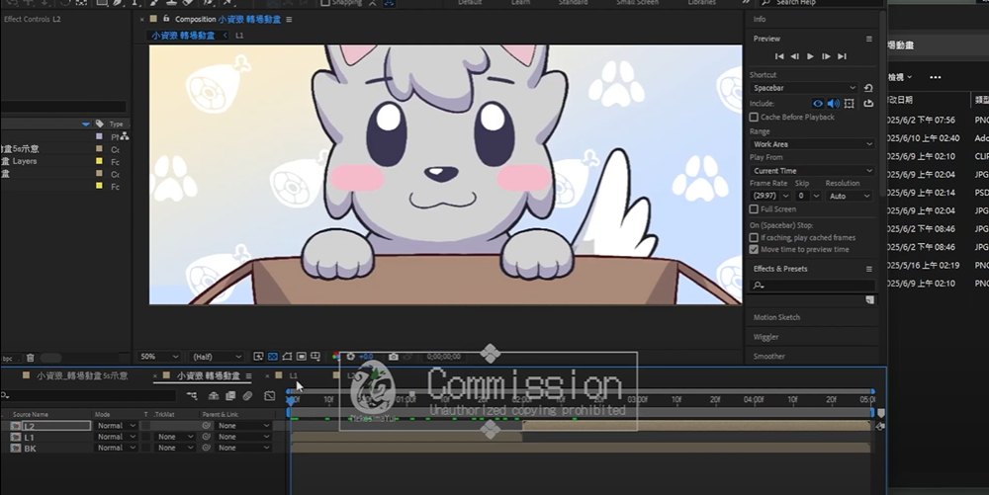
Task: Open the Work Area range dropdown
Action: (813, 144)
